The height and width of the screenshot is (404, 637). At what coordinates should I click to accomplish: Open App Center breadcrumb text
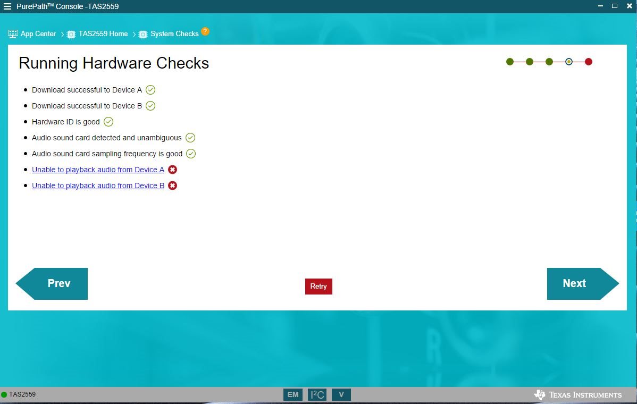point(38,34)
